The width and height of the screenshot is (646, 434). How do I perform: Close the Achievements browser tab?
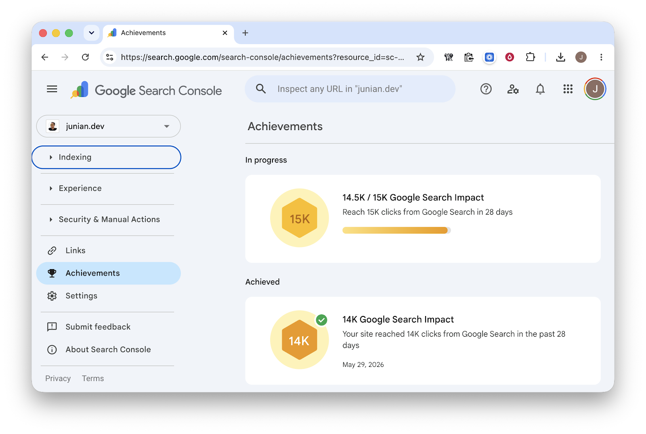(225, 33)
